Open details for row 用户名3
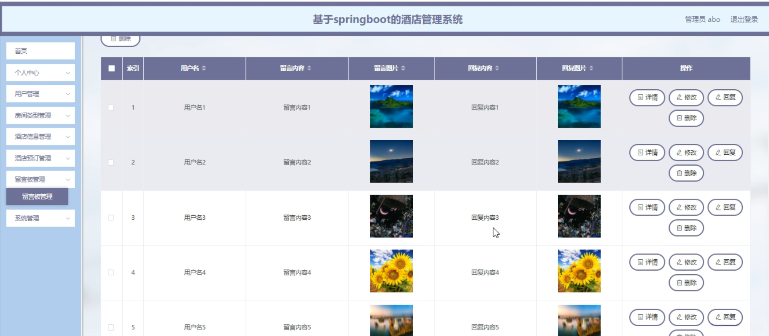This screenshot has width=769, height=336. (647, 208)
